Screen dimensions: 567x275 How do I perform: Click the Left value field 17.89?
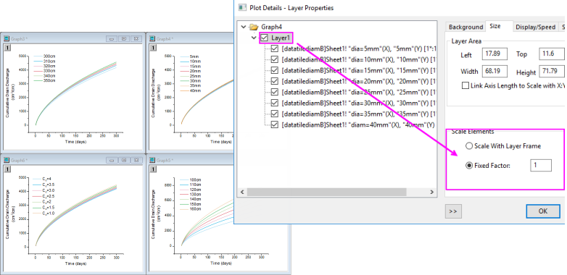coord(494,54)
